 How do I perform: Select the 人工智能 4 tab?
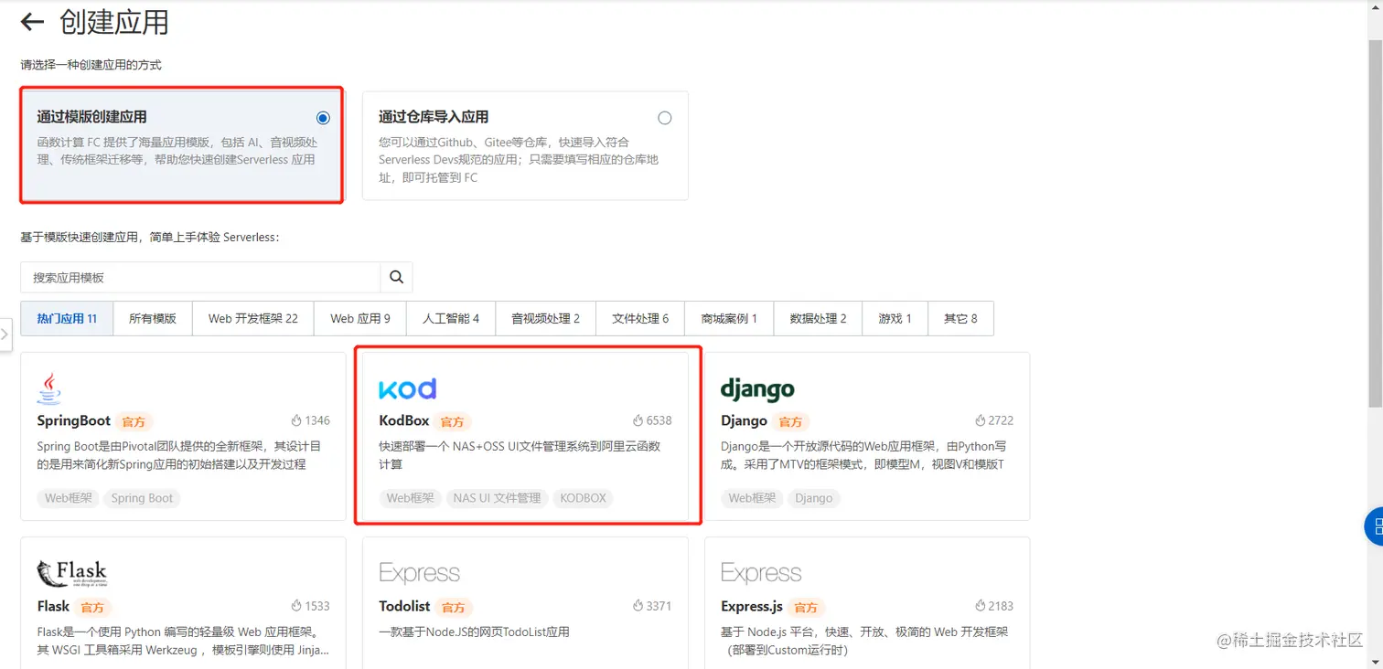(x=451, y=318)
